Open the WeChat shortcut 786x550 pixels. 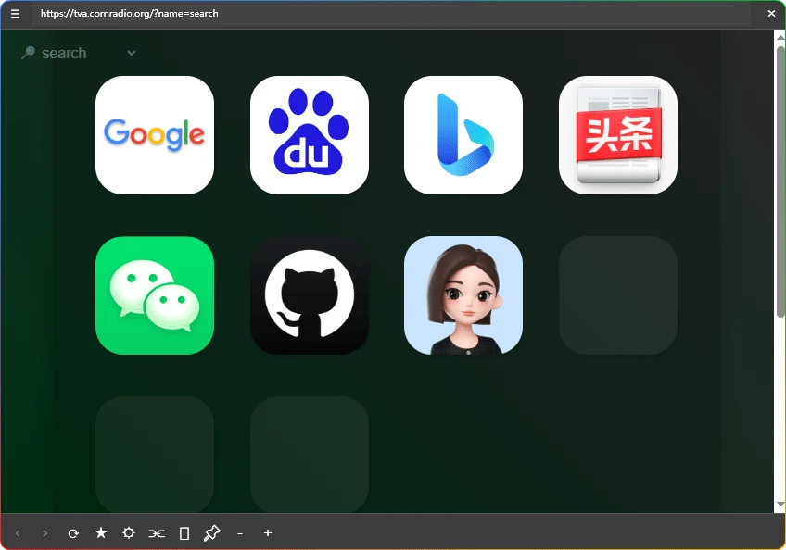155,295
